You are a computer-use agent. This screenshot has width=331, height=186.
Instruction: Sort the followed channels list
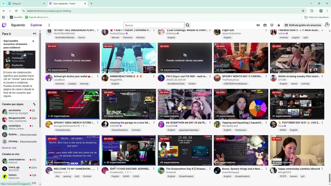point(34,104)
